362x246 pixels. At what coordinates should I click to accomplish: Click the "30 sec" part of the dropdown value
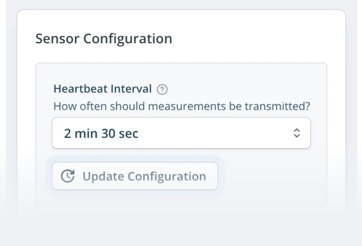(x=120, y=134)
